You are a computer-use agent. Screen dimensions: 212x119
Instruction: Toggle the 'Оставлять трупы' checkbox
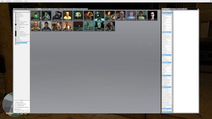click(15, 106)
